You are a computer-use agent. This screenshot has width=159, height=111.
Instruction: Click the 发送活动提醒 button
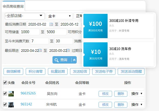131,71
